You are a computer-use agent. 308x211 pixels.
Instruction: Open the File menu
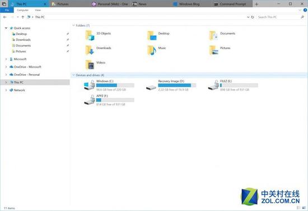(7, 10)
